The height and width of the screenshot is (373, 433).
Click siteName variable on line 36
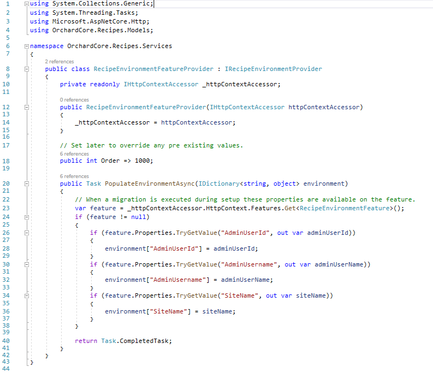pyautogui.click(x=217, y=311)
